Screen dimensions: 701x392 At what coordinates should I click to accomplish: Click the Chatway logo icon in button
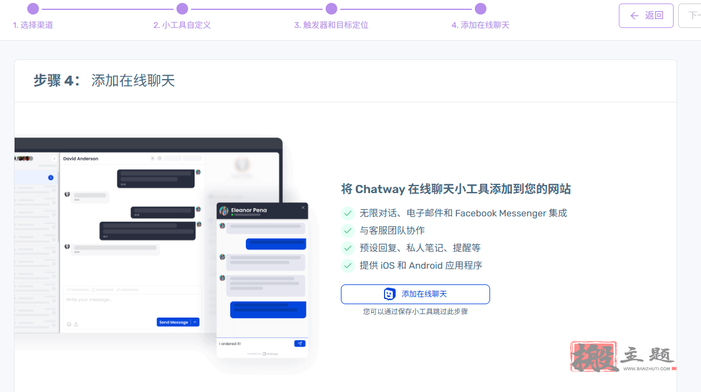click(390, 294)
